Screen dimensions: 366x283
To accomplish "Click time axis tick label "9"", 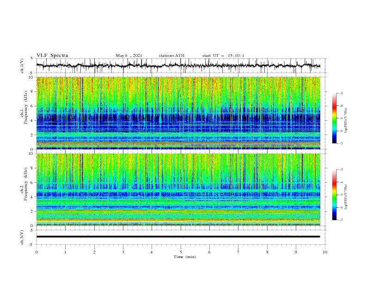I will tap(296, 252).
